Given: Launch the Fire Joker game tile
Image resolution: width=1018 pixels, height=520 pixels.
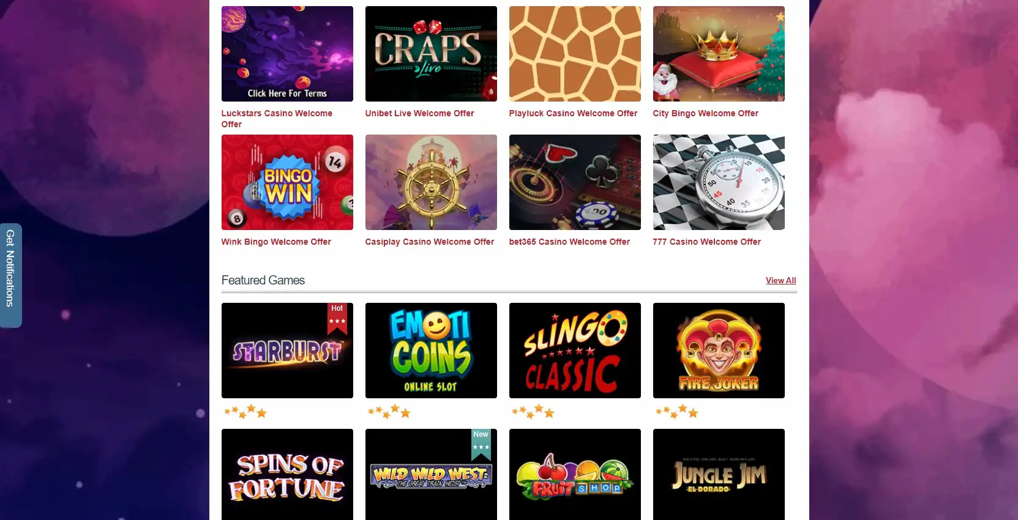Looking at the screenshot, I should tap(719, 351).
